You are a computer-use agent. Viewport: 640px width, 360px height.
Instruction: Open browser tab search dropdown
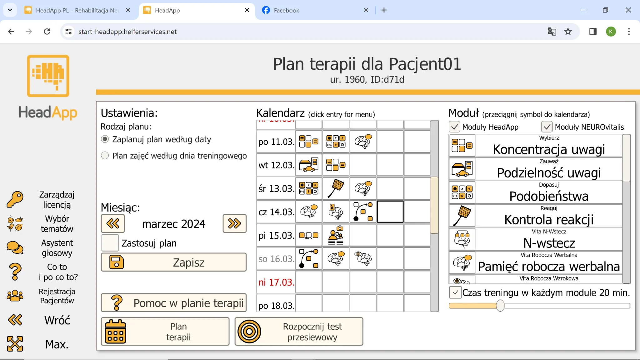(10, 10)
